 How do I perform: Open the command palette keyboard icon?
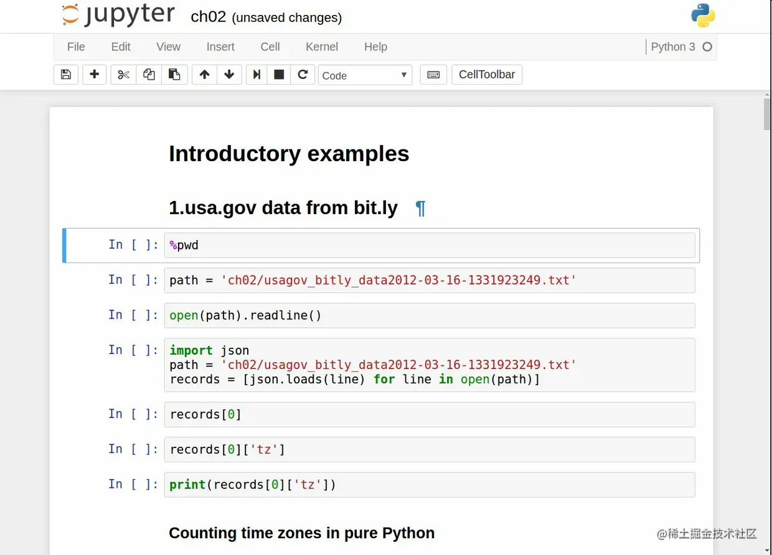click(433, 75)
